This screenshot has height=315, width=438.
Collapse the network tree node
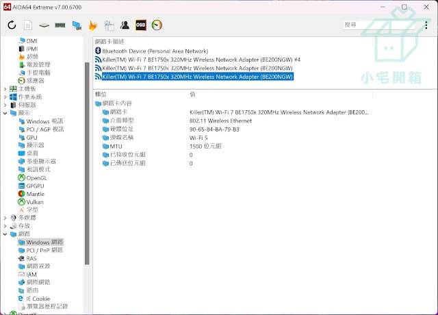[5, 234]
